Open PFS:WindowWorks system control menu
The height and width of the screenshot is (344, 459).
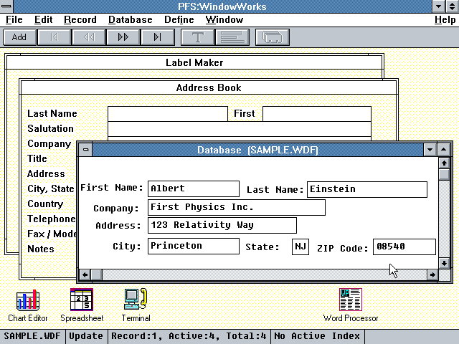(6, 6)
